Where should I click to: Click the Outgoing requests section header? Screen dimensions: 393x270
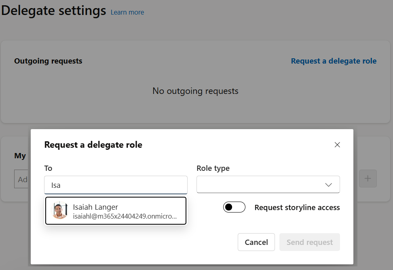[x=48, y=61]
